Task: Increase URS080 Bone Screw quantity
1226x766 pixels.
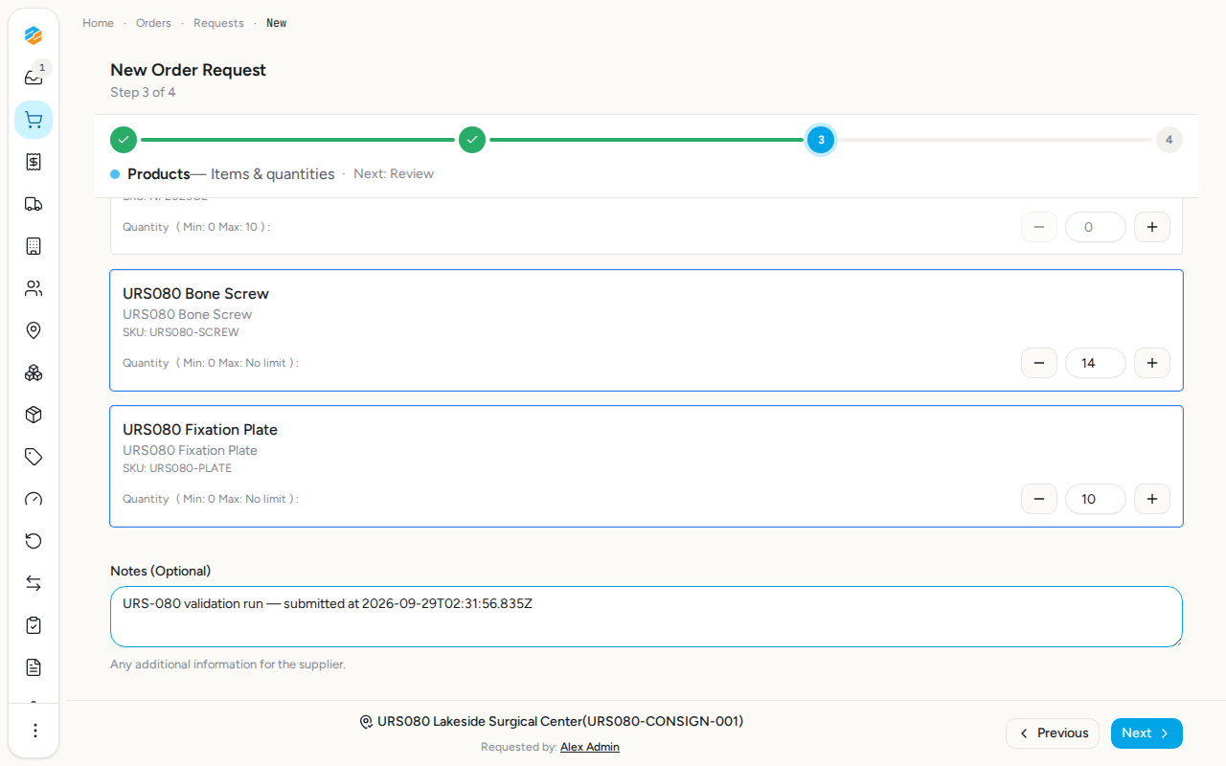Action: (1152, 363)
